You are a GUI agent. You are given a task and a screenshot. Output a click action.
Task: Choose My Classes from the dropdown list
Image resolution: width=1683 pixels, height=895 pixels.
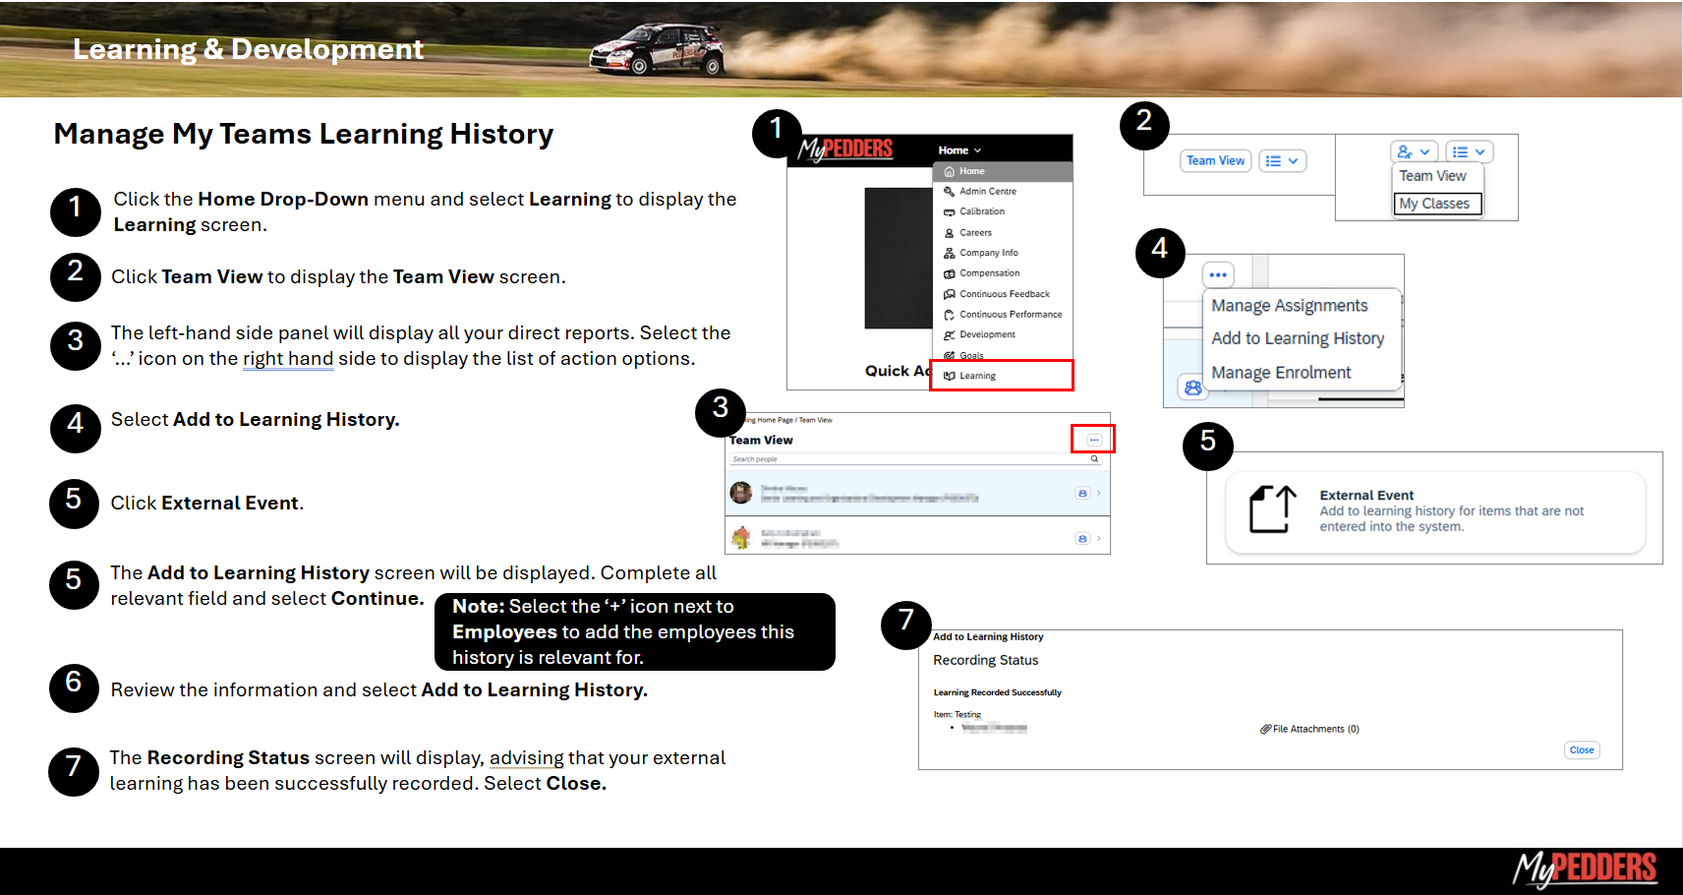pyautogui.click(x=1434, y=204)
